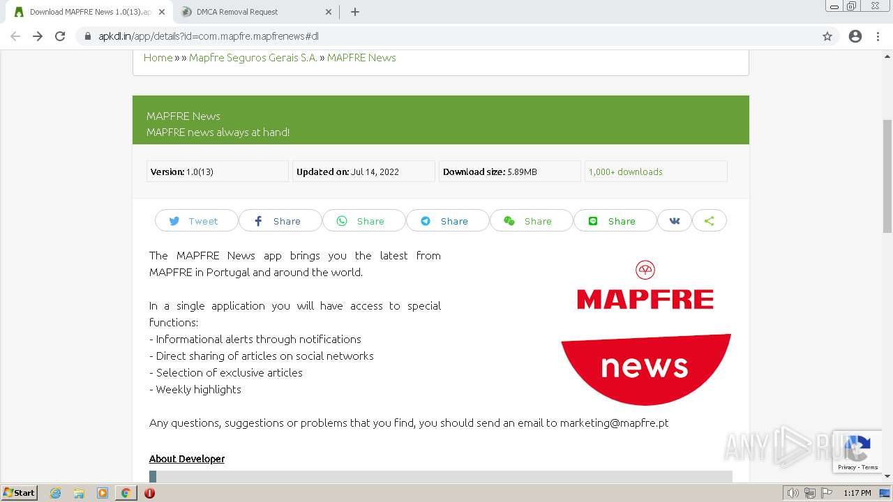Click the reCAPTCHA Privacy link
893x502 pixels.
(847, 467)
